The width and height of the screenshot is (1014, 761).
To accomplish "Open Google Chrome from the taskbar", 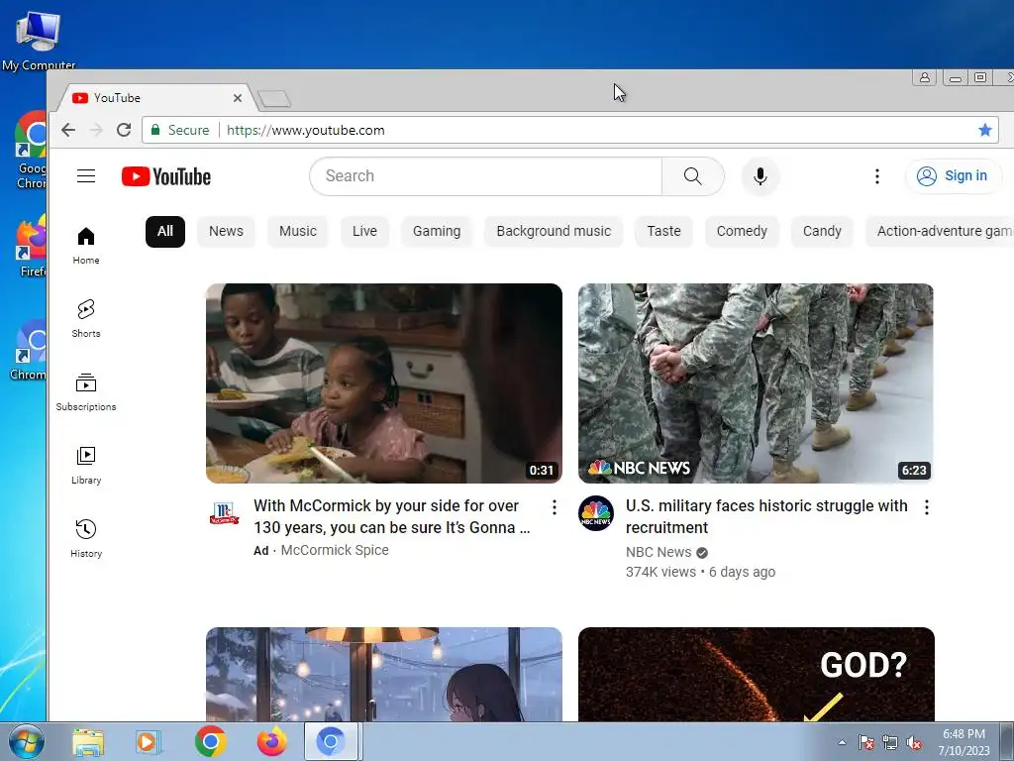I will tap(211, 741).
